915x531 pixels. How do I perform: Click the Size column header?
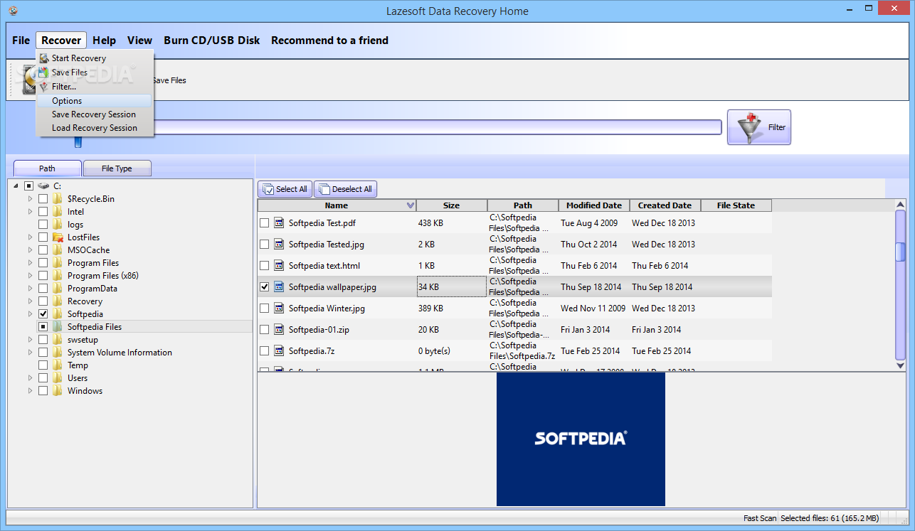(452, 205)
